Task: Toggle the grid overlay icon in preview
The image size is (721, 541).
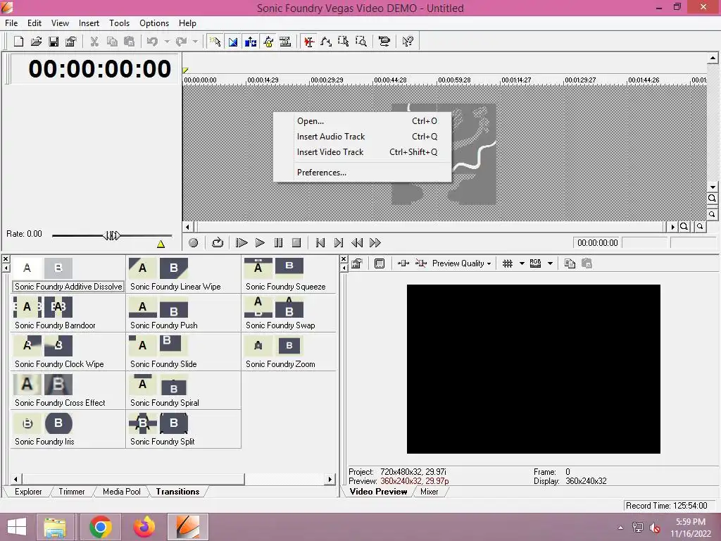Action: click(508, 263)
